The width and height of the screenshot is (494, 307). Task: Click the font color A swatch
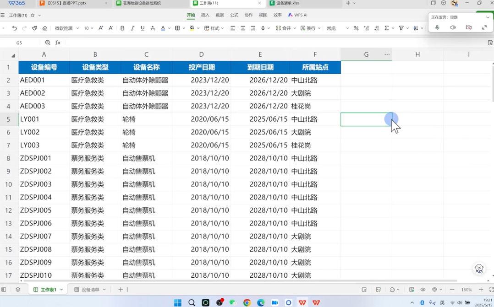[163, 28]
